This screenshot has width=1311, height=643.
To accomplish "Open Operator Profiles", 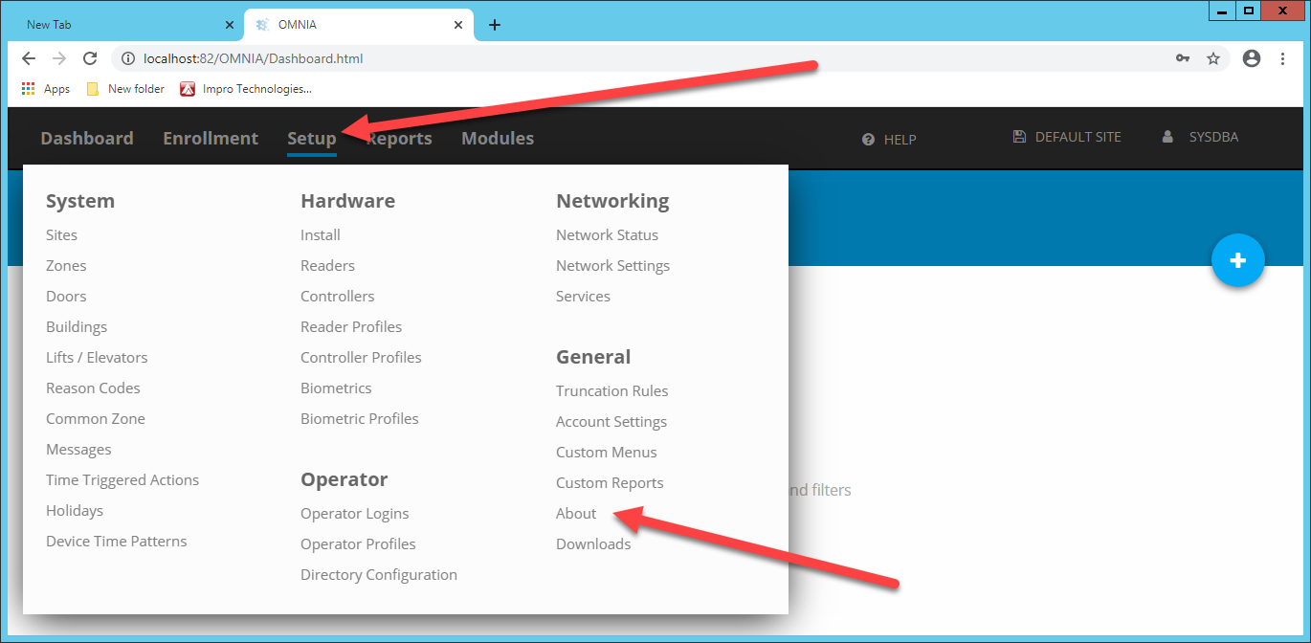I will 358,544.
